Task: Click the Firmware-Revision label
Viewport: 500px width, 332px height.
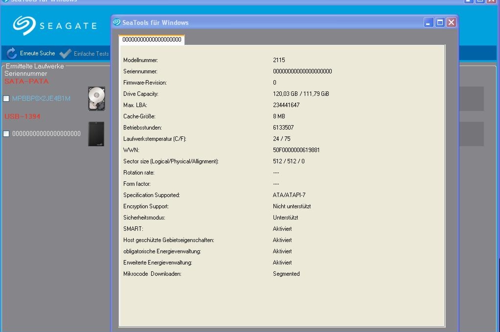Action: 145,83
